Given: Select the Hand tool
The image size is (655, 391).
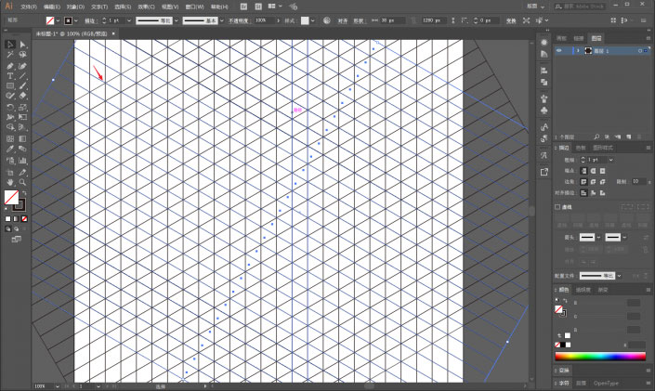Looking at the screenshot, I should tap(10, 183).
